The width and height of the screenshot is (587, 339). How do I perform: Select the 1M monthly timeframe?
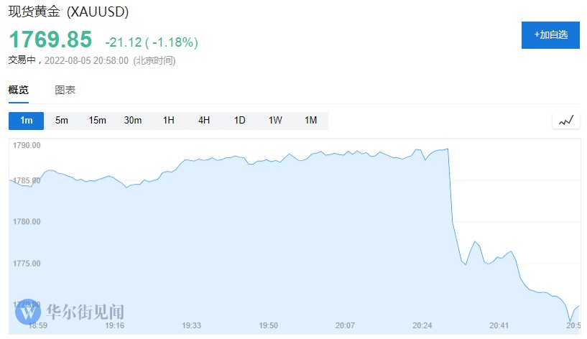pyautogui.click(x=310, y=121)
